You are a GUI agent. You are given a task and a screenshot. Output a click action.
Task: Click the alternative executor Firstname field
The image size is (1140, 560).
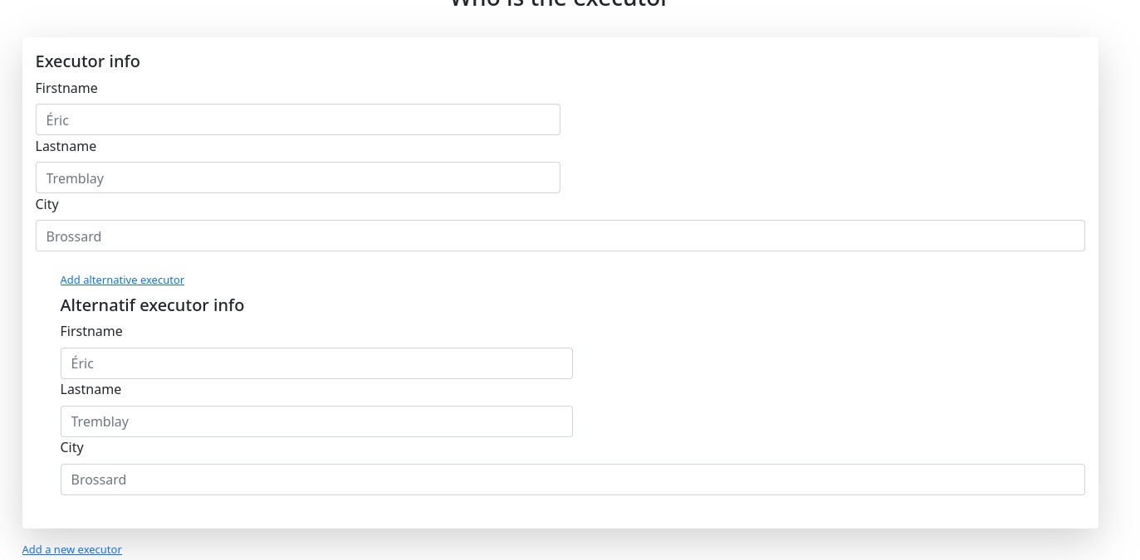point(316,363)
